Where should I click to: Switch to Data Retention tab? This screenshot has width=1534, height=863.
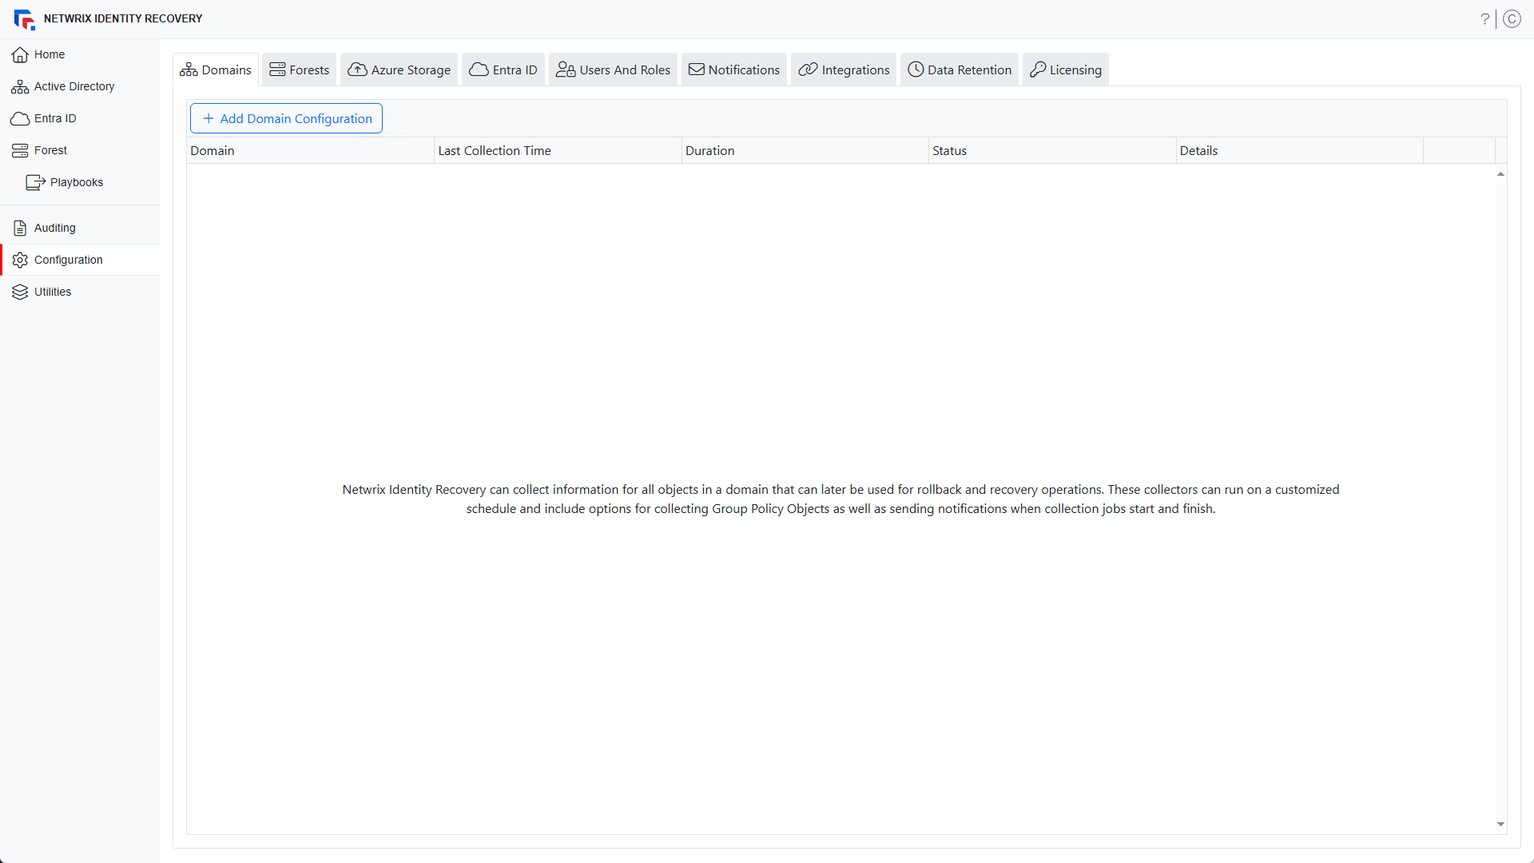(960, 70)
